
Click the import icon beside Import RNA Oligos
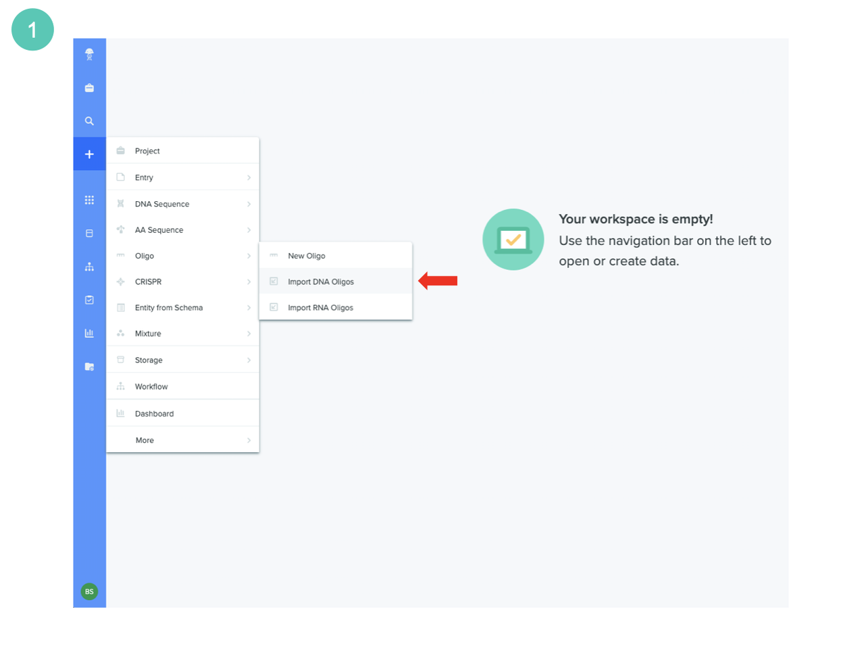coord(274,307)
